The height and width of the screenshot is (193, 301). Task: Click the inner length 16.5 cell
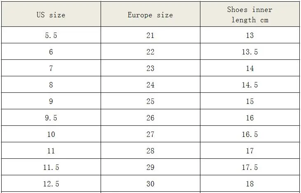[250, 134]
